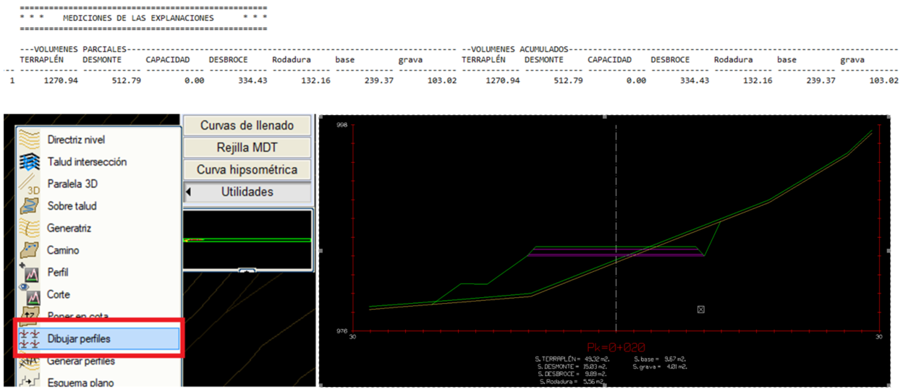Click the Curvas de llenado button

(247, 126)
